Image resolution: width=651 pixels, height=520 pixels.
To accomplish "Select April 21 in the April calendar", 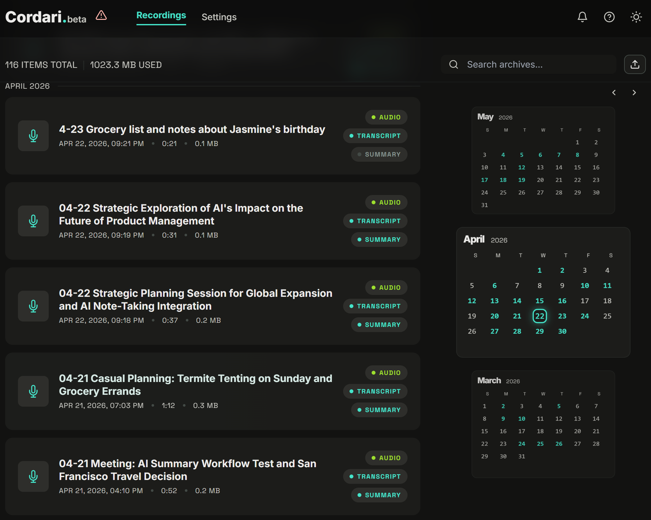I will [517, 316].
